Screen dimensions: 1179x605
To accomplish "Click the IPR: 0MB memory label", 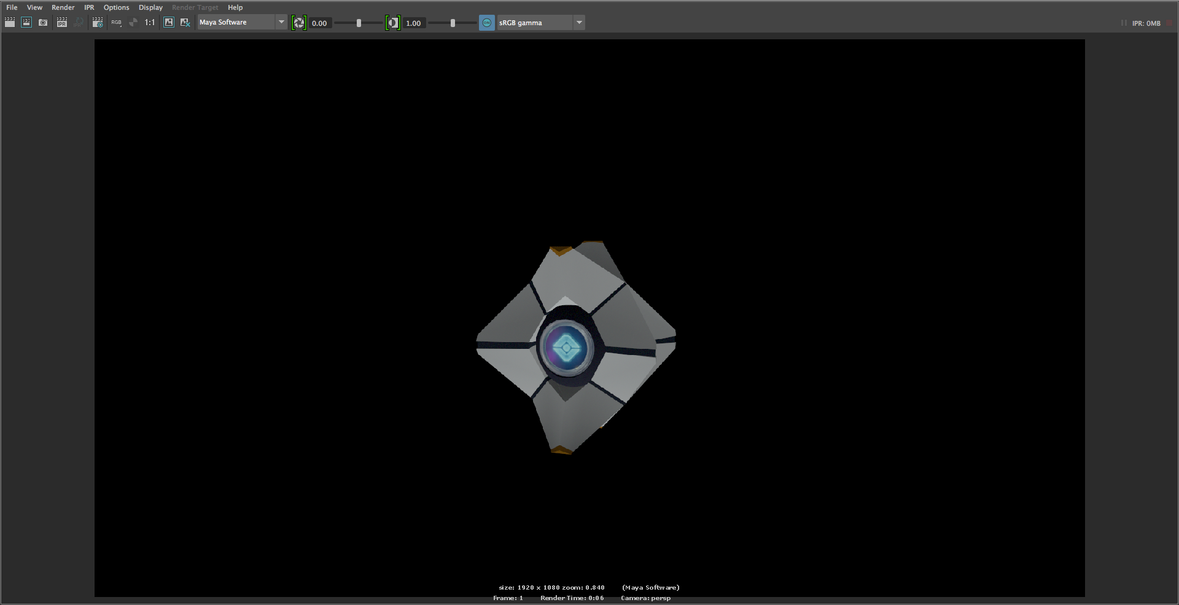I will coord(1146,23).
